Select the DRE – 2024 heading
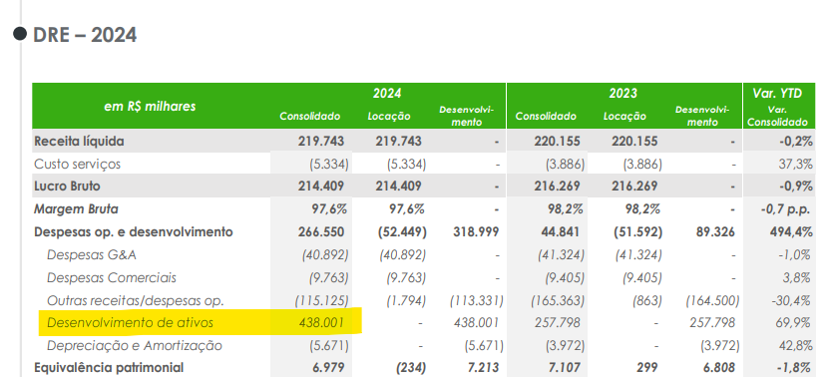Screen dimensions: 828x377 pyautogui.click(x=85, y=35)
